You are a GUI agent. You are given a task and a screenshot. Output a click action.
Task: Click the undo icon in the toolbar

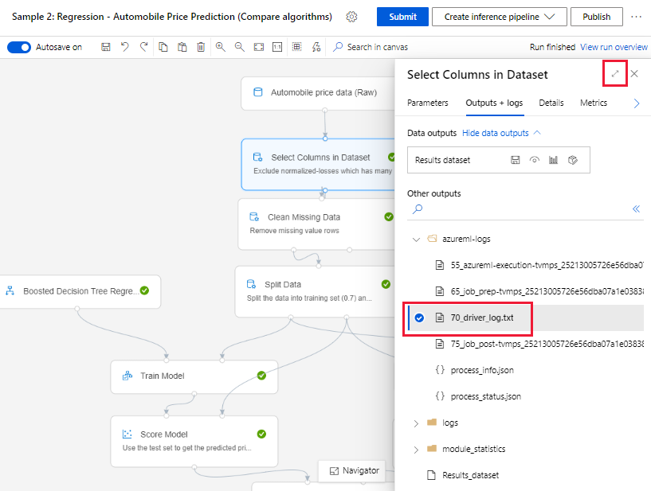coord(125,47)
